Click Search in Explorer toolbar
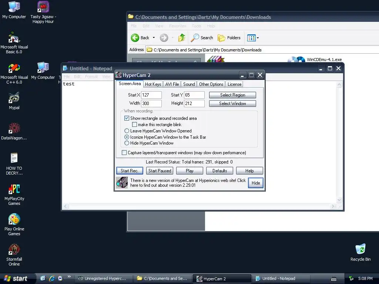Screen dimensions: 379x284 coord(202,38)
